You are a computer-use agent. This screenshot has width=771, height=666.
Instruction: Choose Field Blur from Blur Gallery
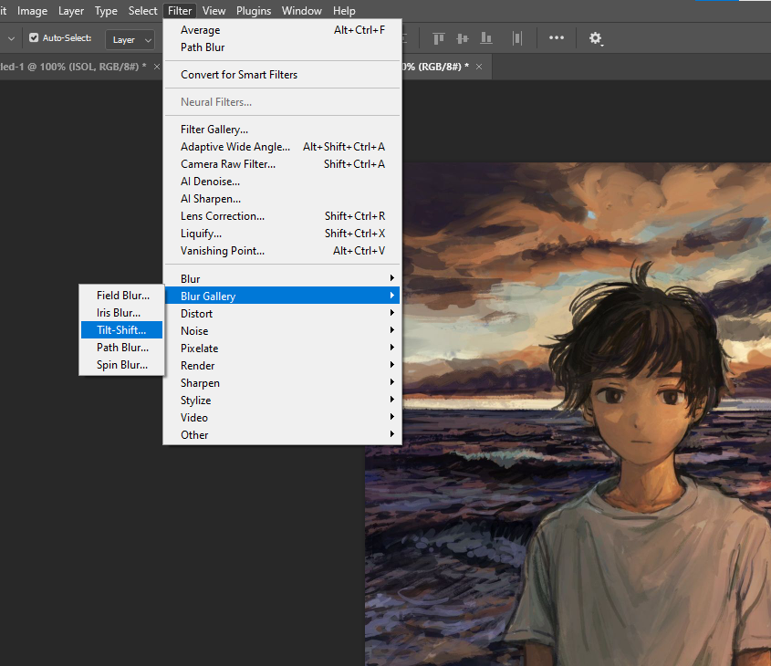(x=121, y=296)
